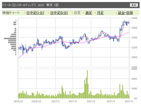Click the ドトール・日レスホールディングス title bar
Viewport: 141px width, 107px height.
pos(71,5)
